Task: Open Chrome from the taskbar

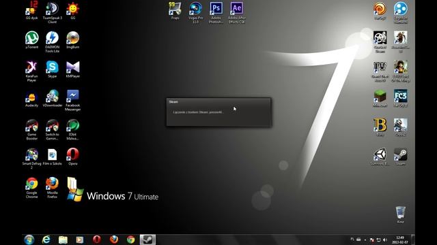Action: point(130,240)
